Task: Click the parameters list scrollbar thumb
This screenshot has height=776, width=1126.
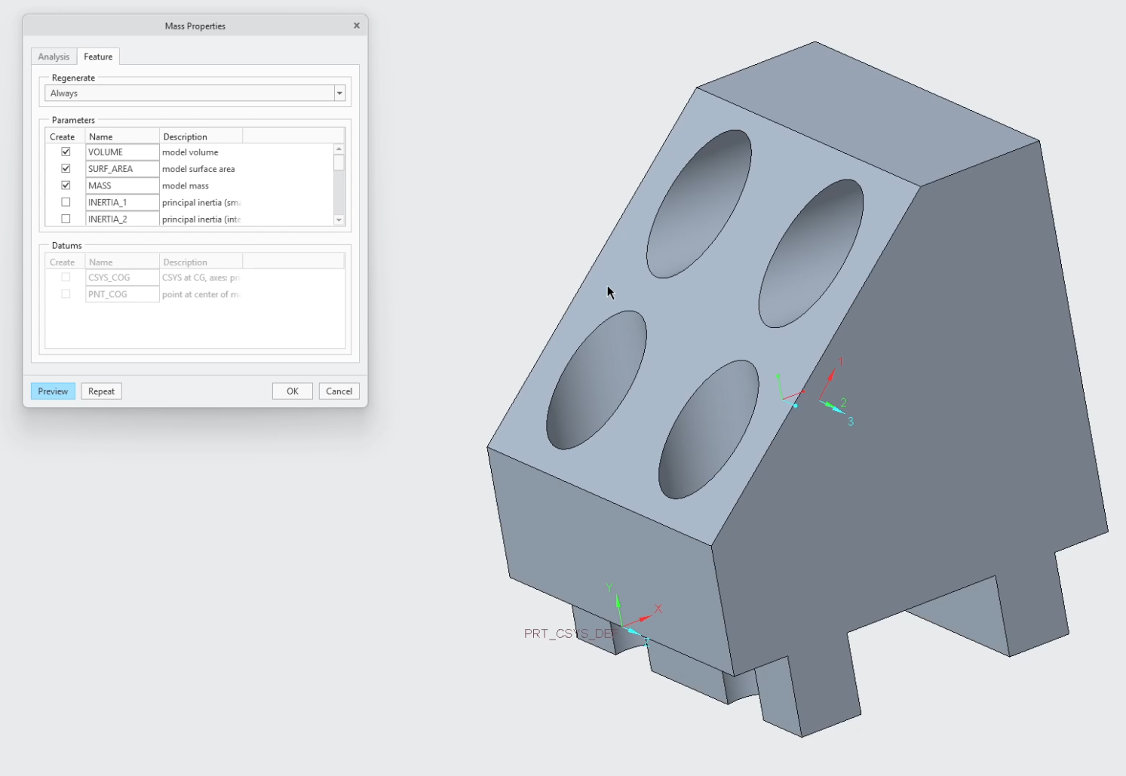Action: 339,163
